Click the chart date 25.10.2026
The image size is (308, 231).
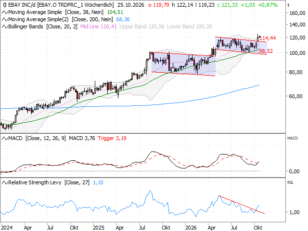coord(130,5)
